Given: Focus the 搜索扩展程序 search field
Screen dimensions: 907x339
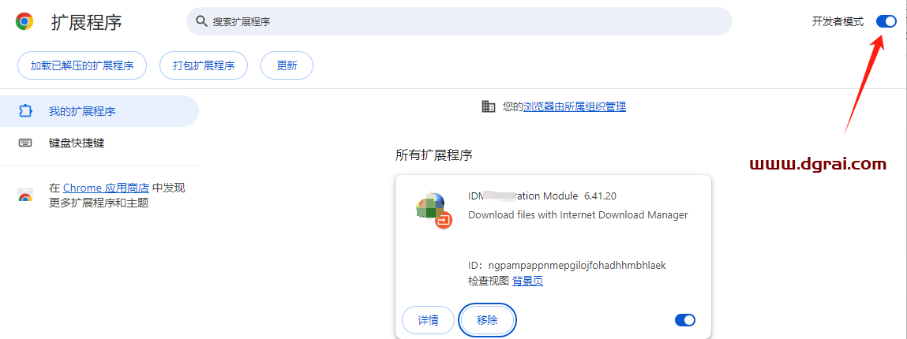Looking at the screenshot, I should [459, 21].
